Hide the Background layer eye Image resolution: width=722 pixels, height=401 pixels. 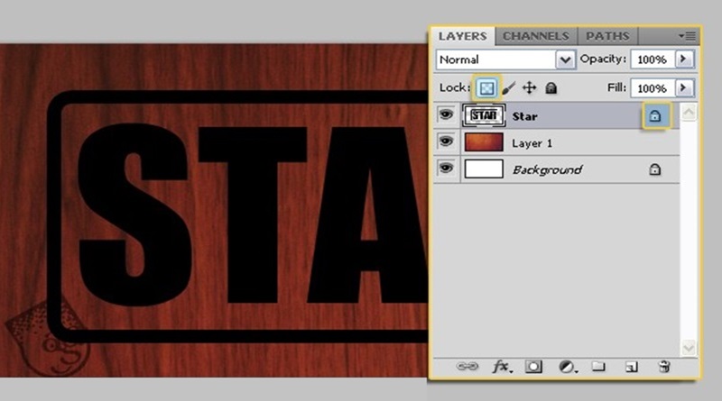(x=446, y=169)
